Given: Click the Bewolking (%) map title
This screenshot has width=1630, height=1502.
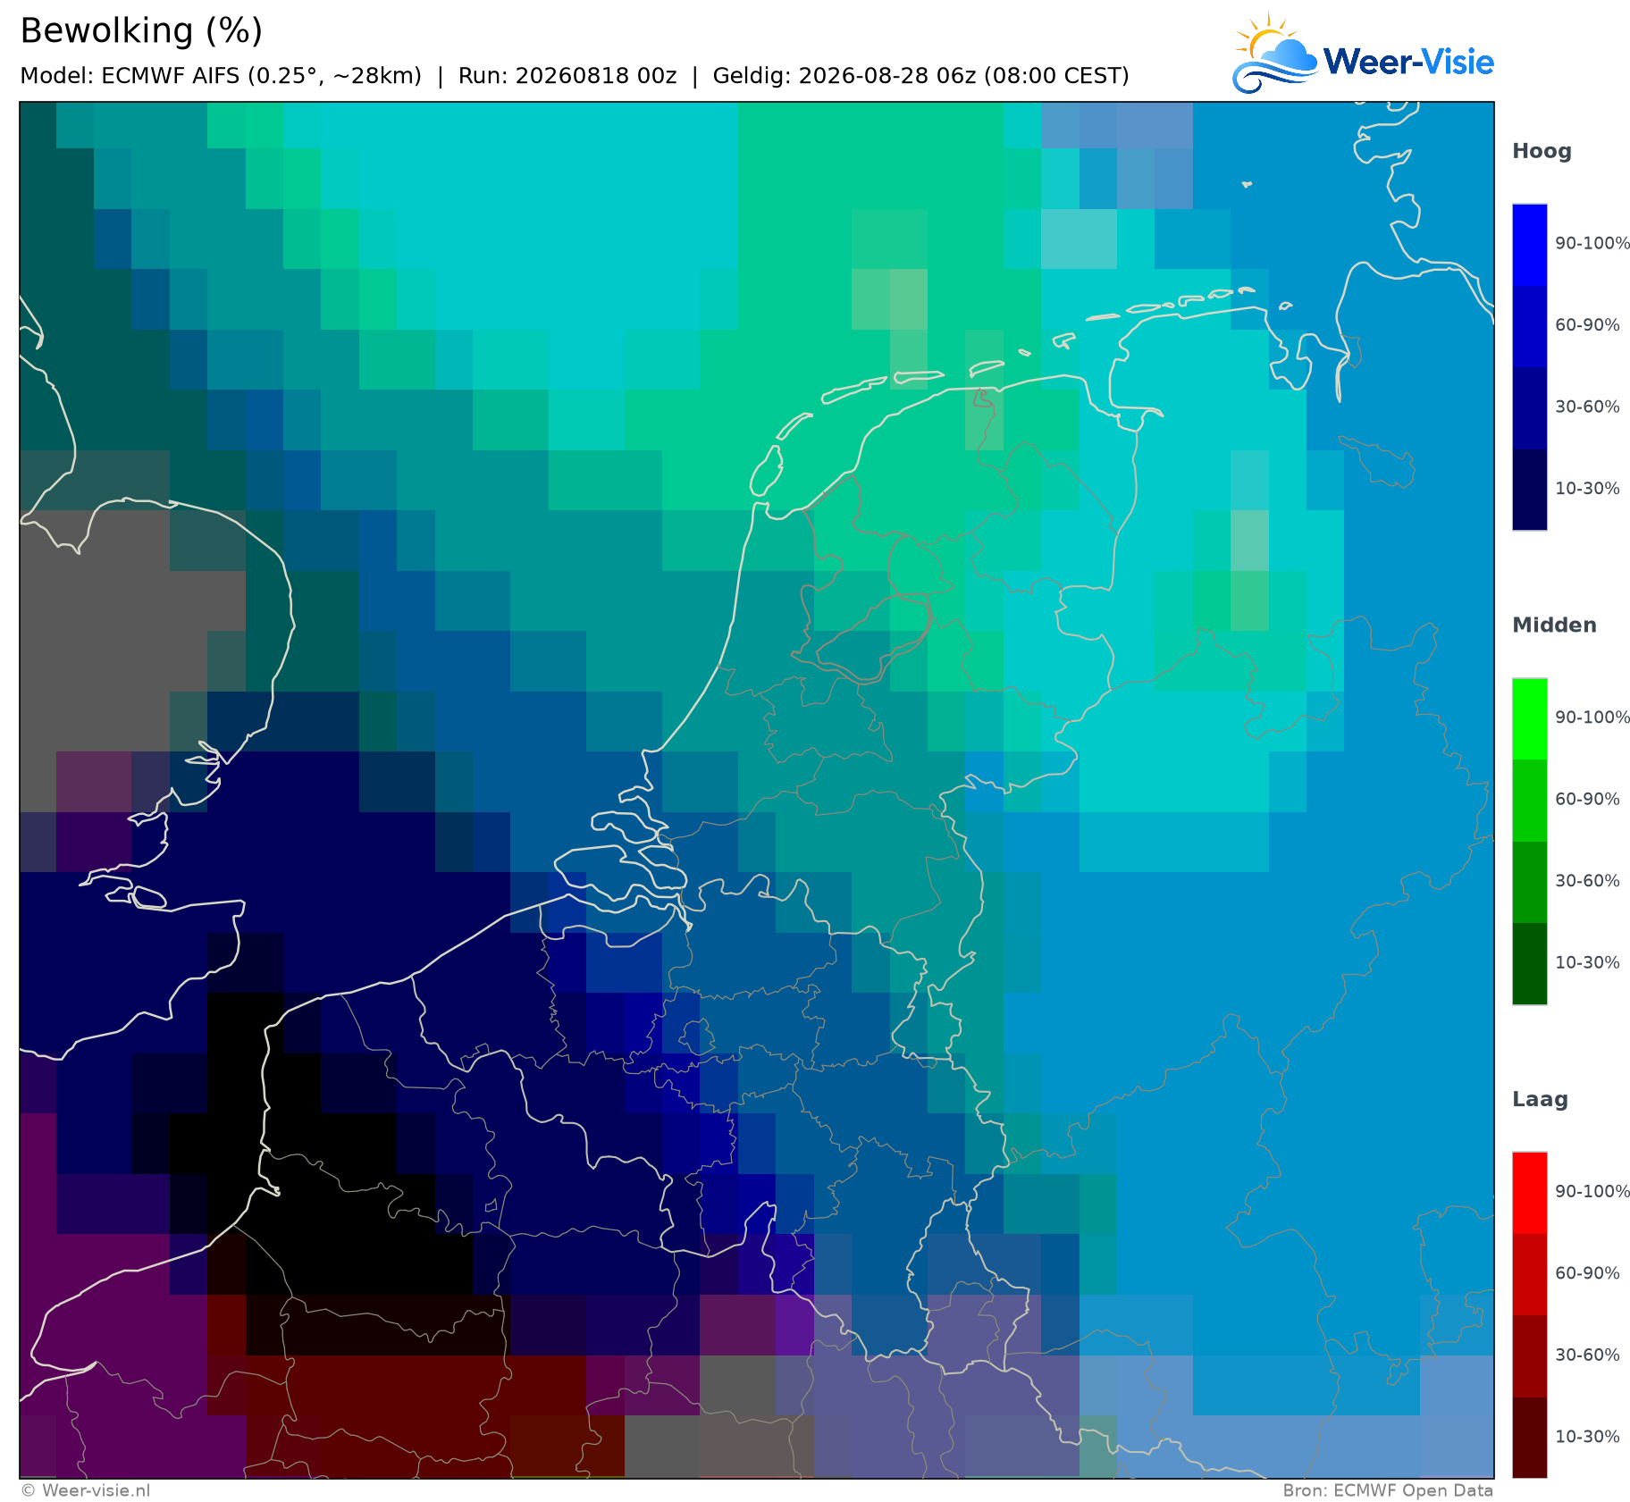Looking at the screenshot, I should click(141, 31).
